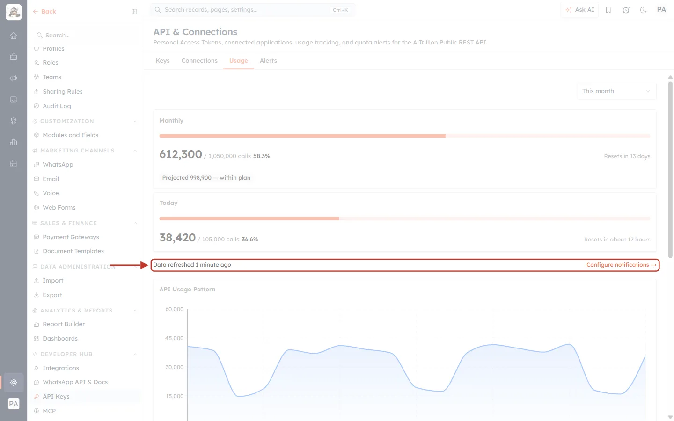Select the Usage tab
Viewport: 674px width, 421px height.
tap(239, 61)
